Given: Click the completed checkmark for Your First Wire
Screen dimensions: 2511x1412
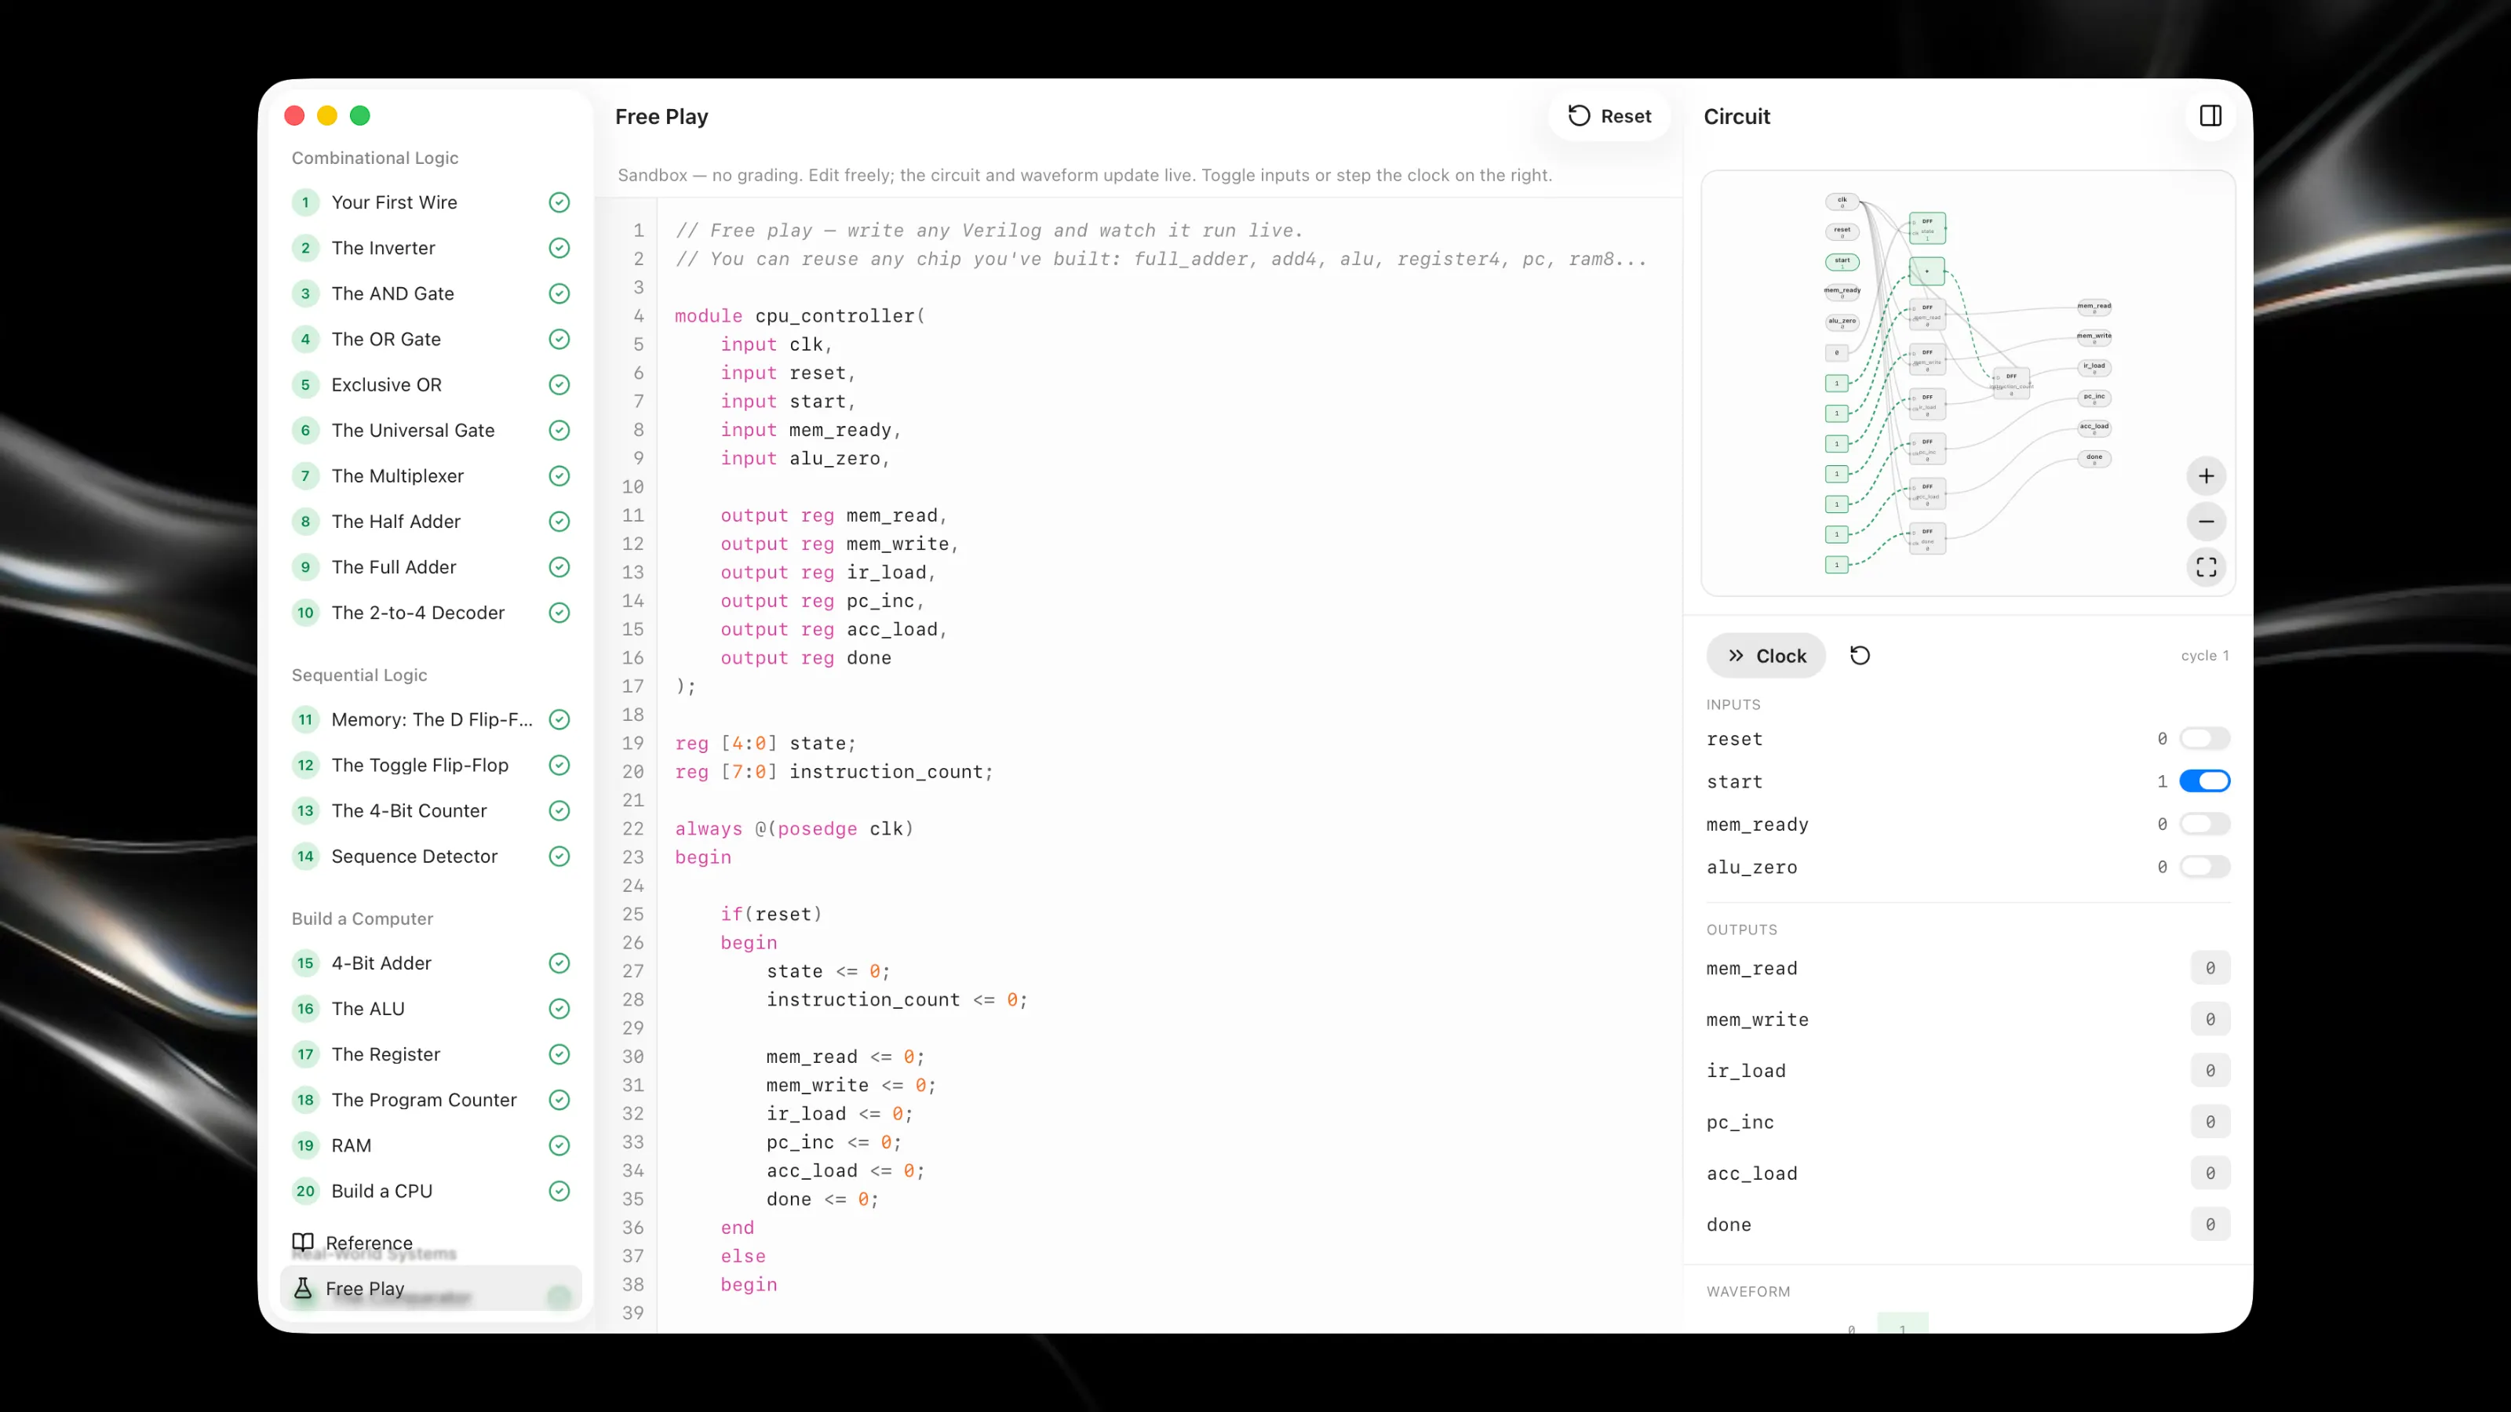Looking at the screenshot, I should pos(559,202).
